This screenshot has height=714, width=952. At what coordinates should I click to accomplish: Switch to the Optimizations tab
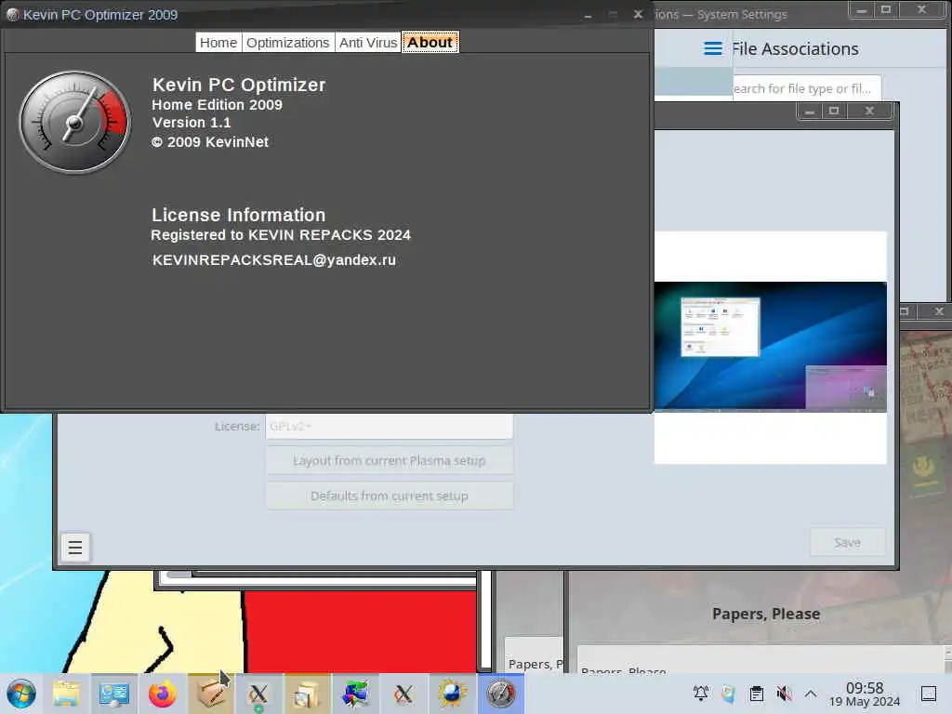click(x=288, y=43)
